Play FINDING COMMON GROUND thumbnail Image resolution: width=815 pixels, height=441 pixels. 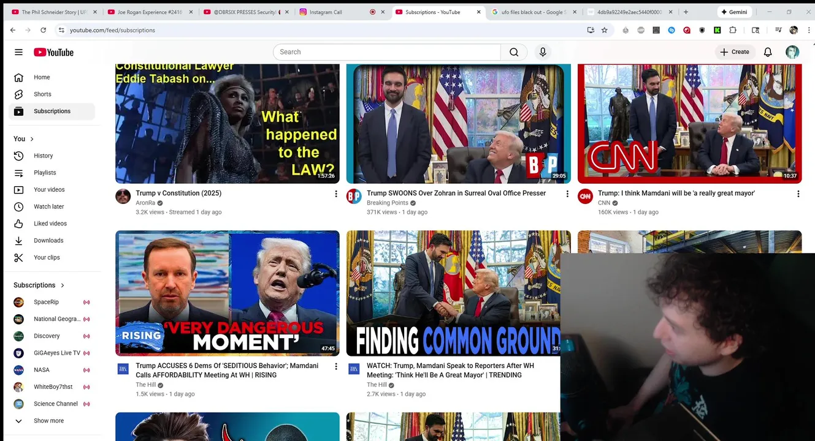tap(454, 293)
